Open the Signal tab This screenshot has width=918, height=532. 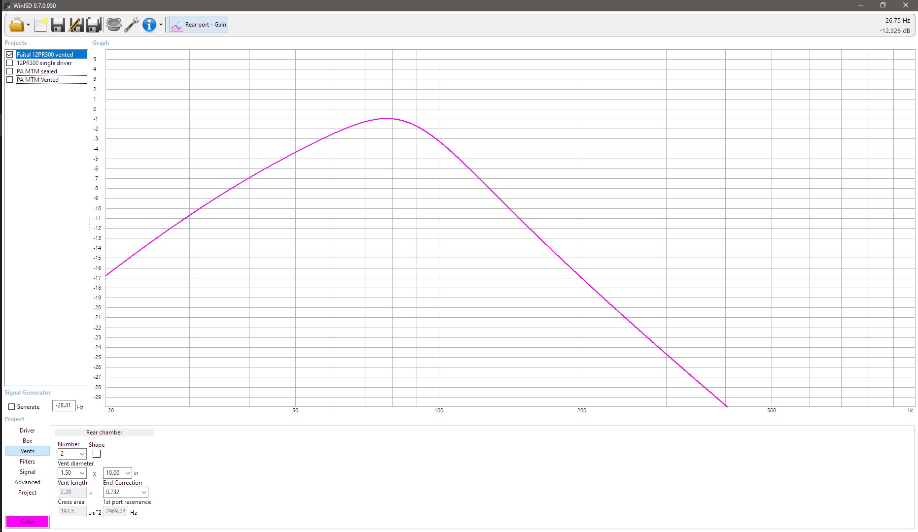point(28,472)
